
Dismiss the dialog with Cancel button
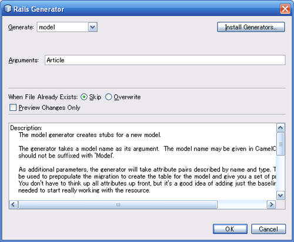click(x=268, y=229)
